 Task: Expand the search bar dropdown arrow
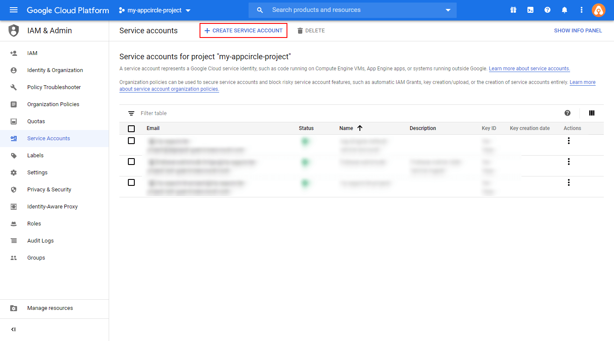[448, 10]
